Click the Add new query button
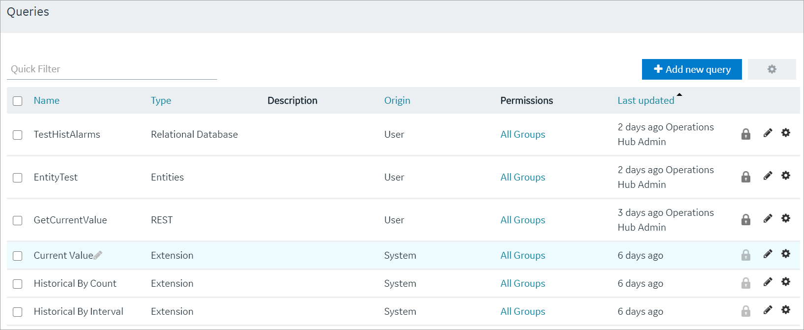 coord(692,69)
